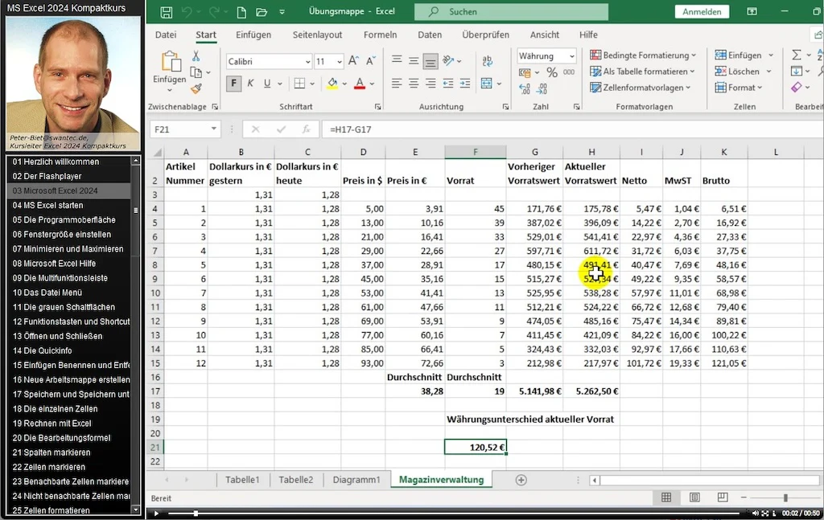Image resolution: width=824 pixels, height=520 pixels.
Task: Toggle Underline formatting button
Action: coord(267,83)
